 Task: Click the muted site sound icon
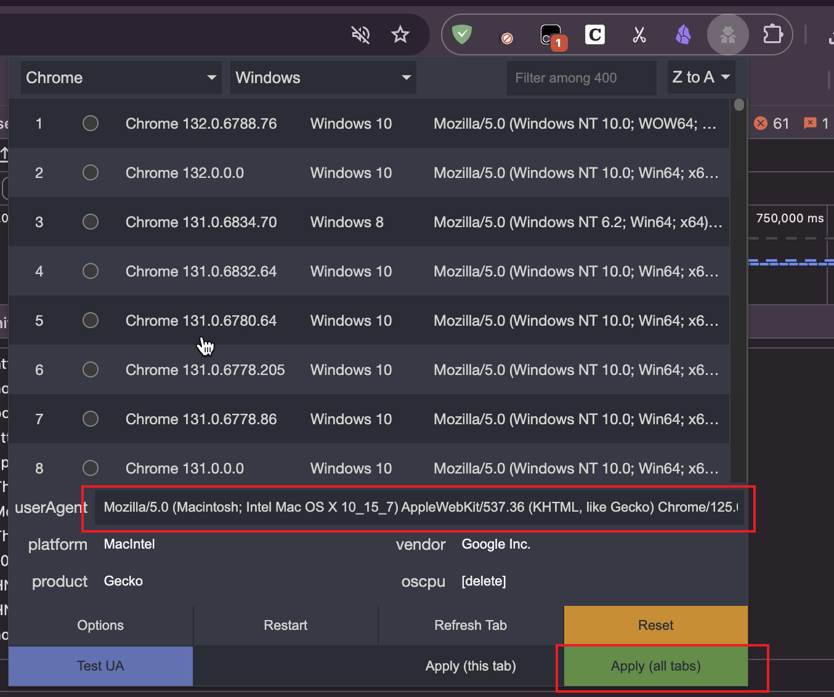pos(360,35)
